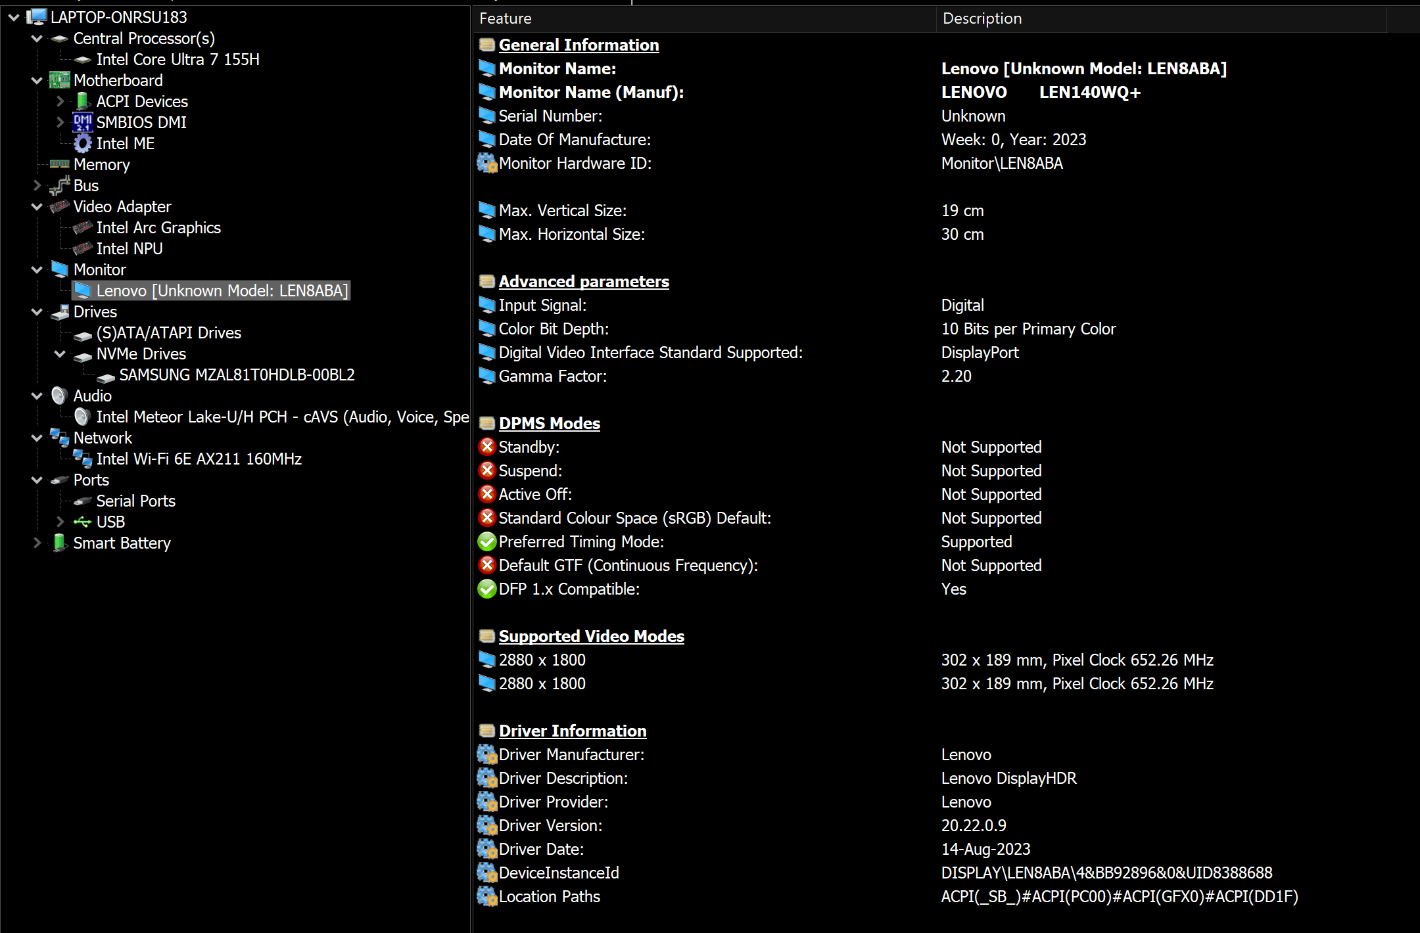Click the Intel ME gear icon

click(x=83, y=143)
